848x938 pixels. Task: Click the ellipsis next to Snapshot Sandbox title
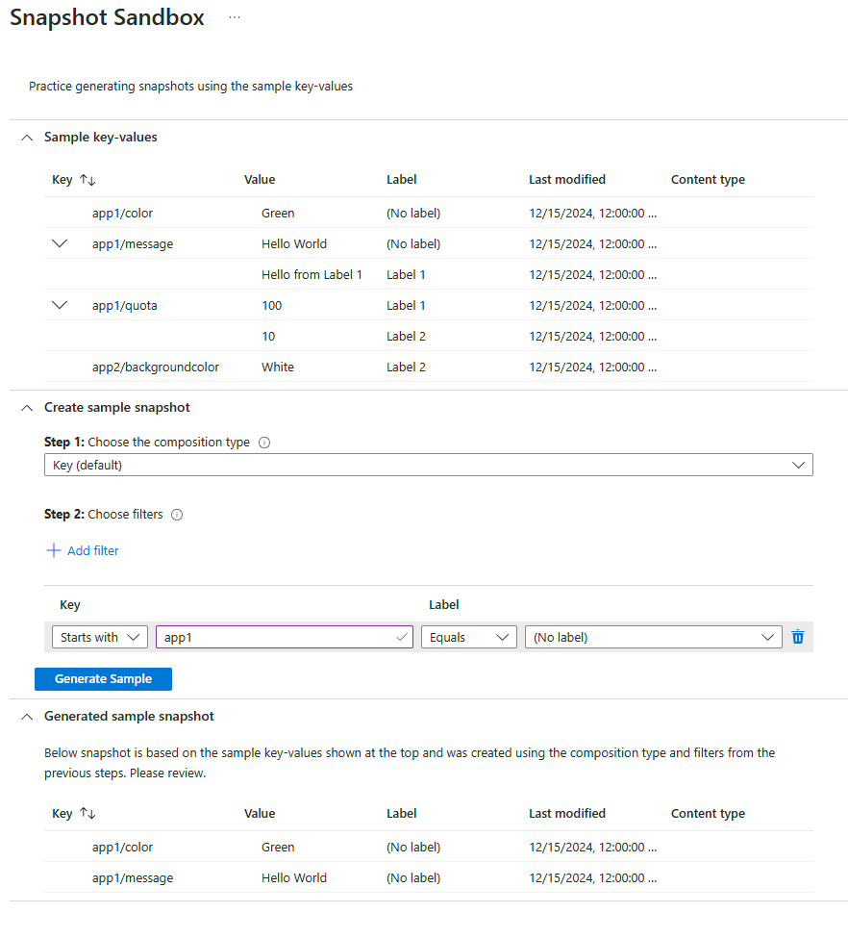234,18
